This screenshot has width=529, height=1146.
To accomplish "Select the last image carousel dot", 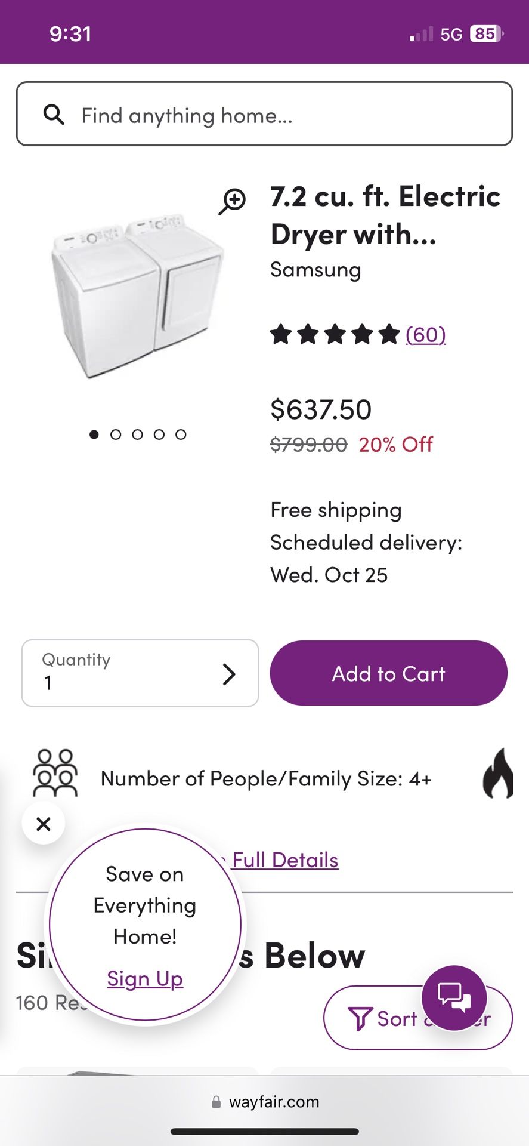I will click(x=181, y=435).
